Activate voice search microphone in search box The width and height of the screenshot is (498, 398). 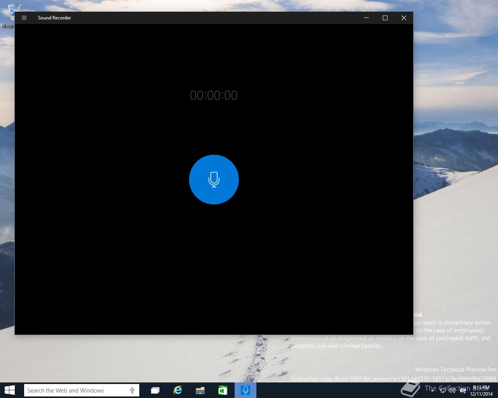coord(132,390)
